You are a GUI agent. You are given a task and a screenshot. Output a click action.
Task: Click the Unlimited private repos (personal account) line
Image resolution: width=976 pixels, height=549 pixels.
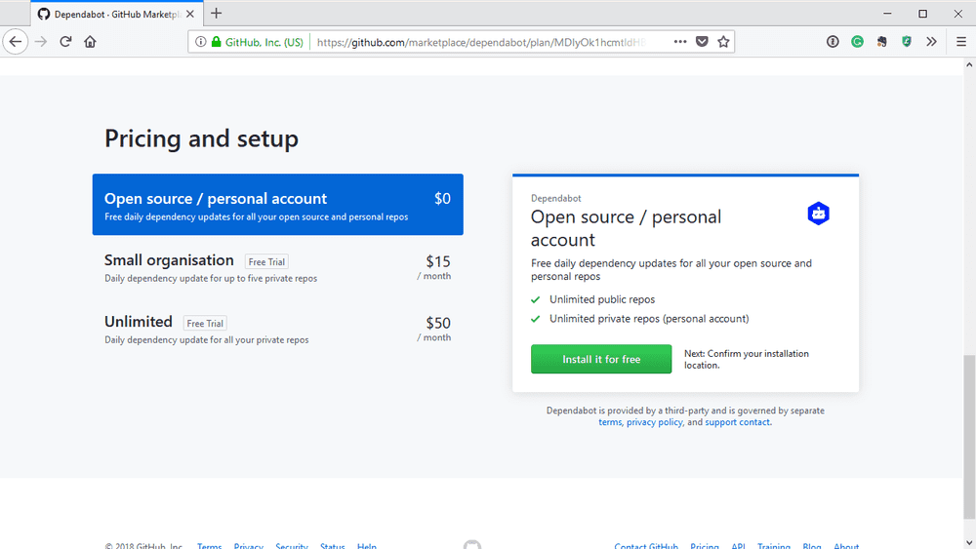(649, 318)
